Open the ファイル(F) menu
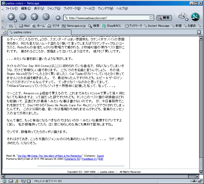This screenshot has height=184, width=204. pos(12,8)
